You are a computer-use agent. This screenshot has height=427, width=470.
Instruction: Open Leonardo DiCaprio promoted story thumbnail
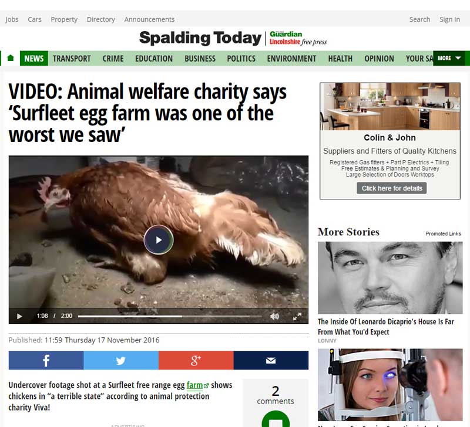[x=390, y=277]
